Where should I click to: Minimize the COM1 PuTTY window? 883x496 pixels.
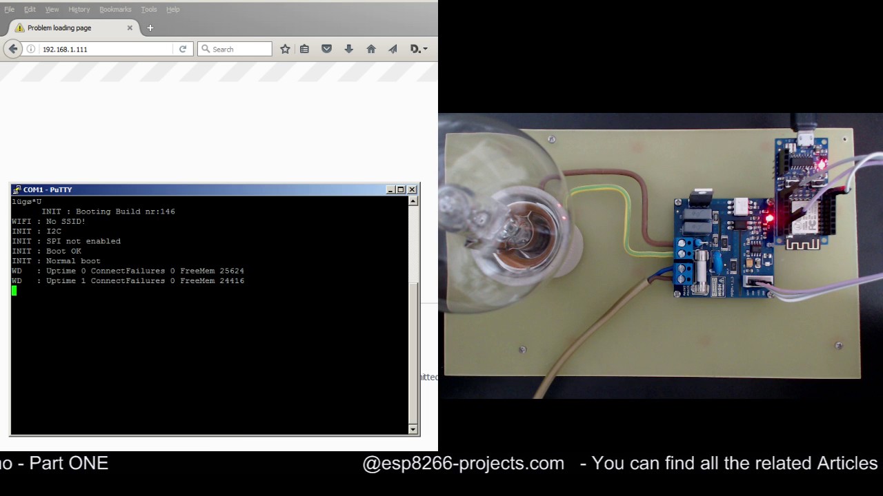pyautogui.click(x=390, y=189)
